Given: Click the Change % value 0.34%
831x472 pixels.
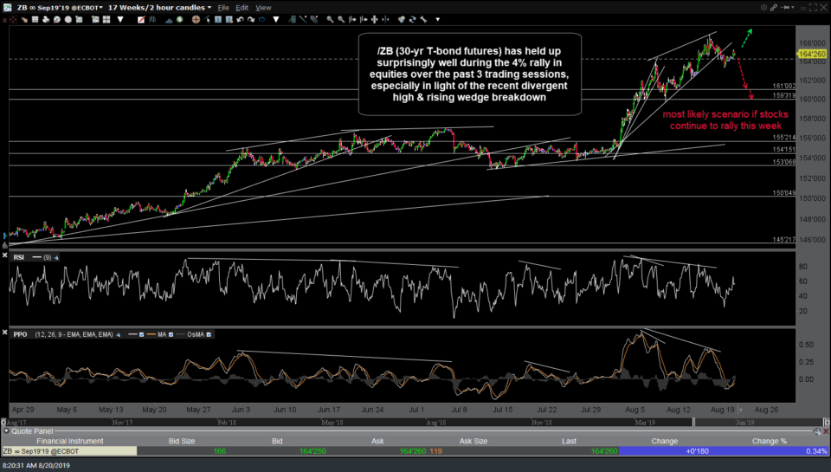Looking at the screenshot, I should (x=816, y=451).
